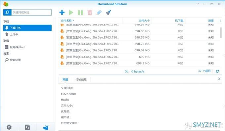Open the edit pencil icon in toolbar
The width and height of the screenshot is (225, 131).
click(99, 13)
